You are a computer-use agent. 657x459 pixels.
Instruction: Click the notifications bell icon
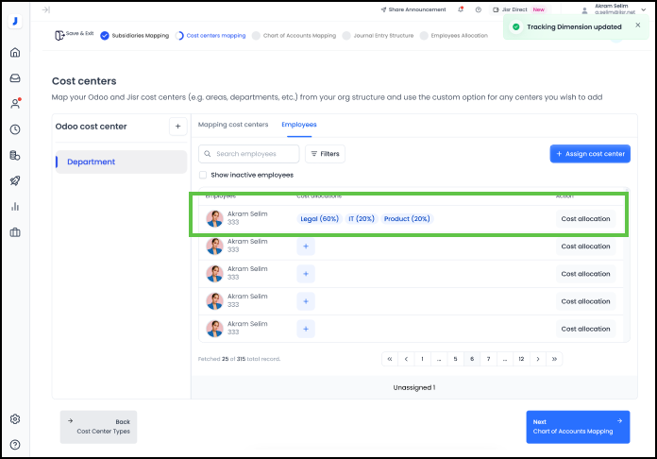(x=460, y=9)
